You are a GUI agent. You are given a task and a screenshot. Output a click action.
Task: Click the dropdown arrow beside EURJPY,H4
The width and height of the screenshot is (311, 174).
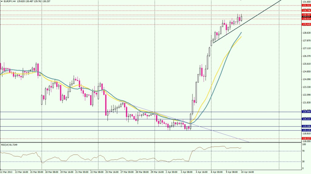2,2
